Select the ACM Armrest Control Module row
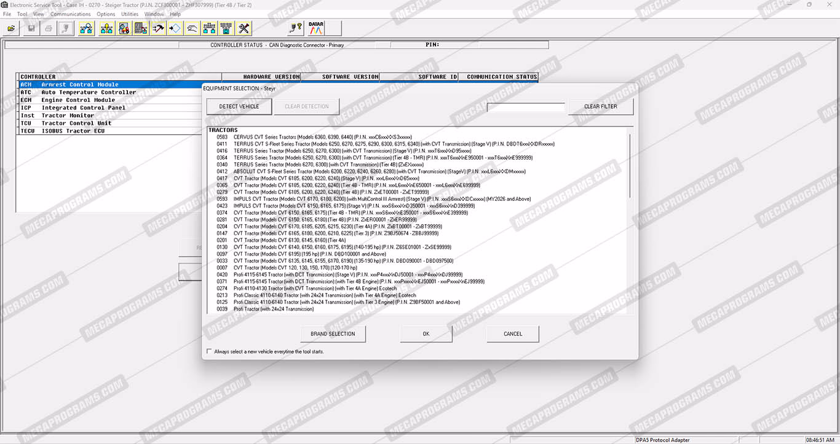840x444 pixels. tap(111, 85)
